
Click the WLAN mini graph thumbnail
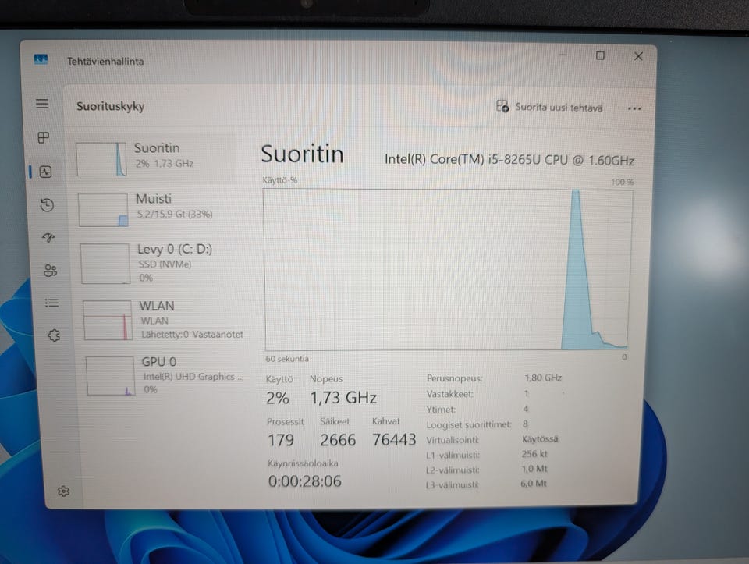pos(108,320)
